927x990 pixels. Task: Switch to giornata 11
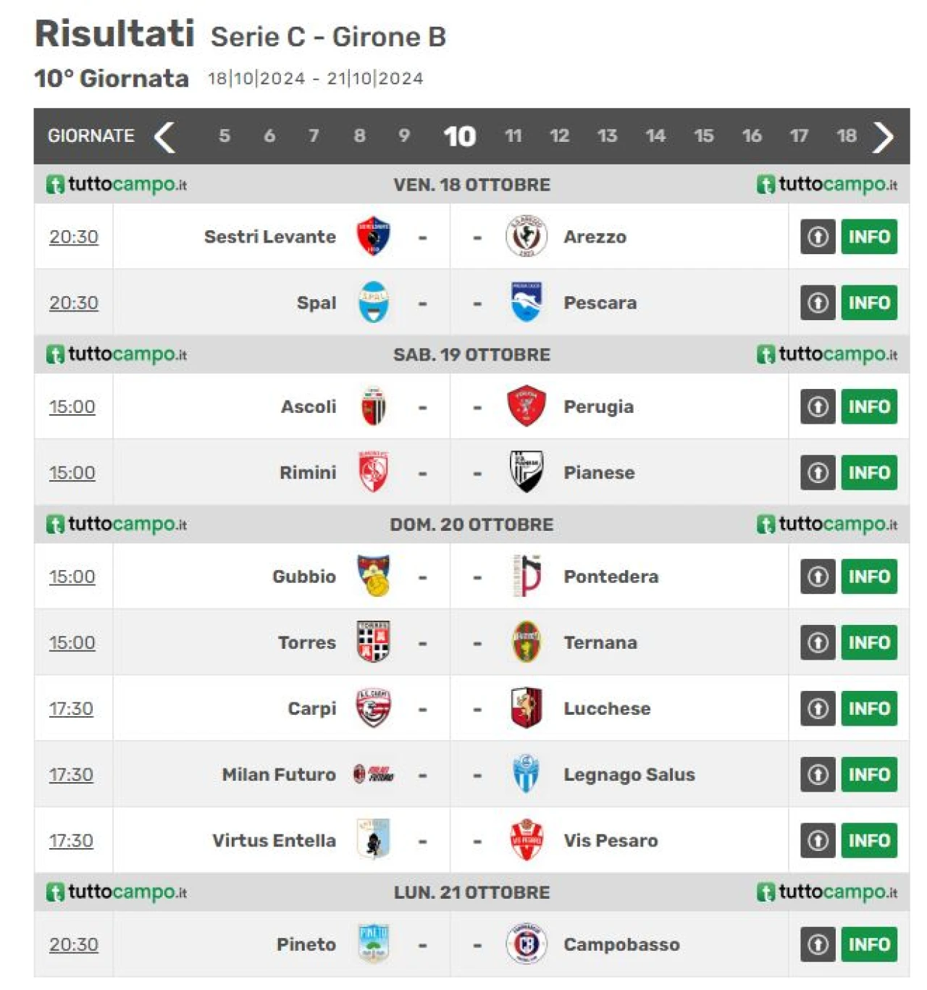pos(513,136)
